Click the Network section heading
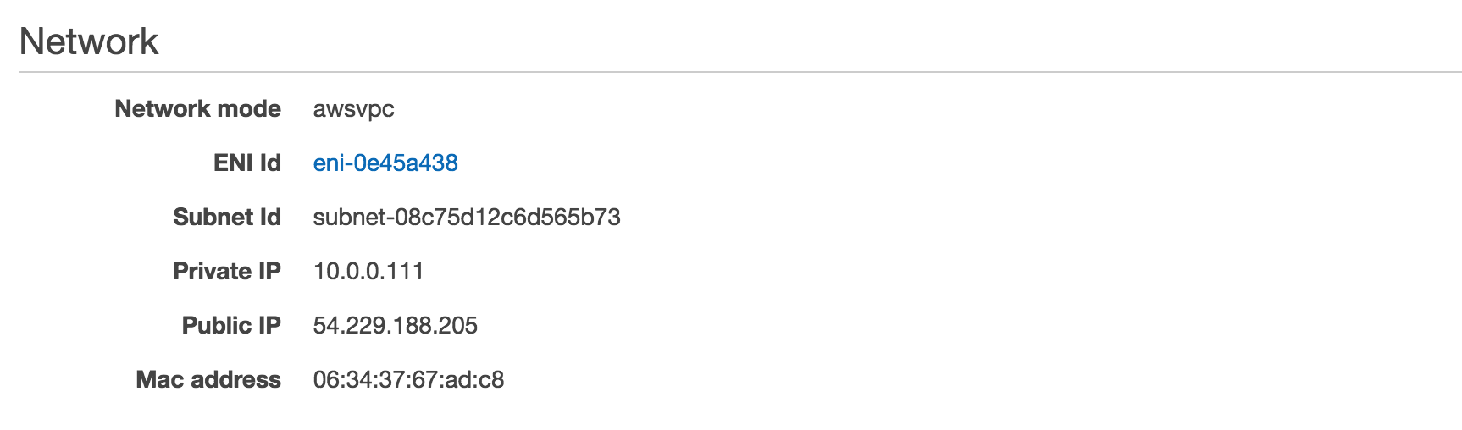Image resolution: width=1462 pixels, height=430 pixels. pyautogui.click(x=89, y=41)
